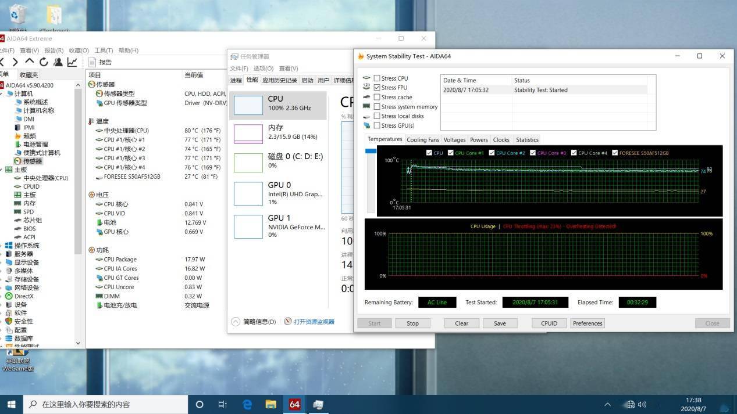Open the 安全性 shield icon in tree
Screen dimensions: 737x414
[x=9, y=321]
